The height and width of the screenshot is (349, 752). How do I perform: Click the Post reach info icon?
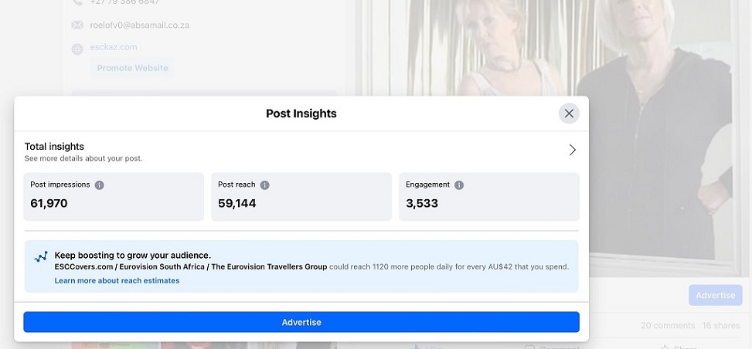(x=264, y=185)
